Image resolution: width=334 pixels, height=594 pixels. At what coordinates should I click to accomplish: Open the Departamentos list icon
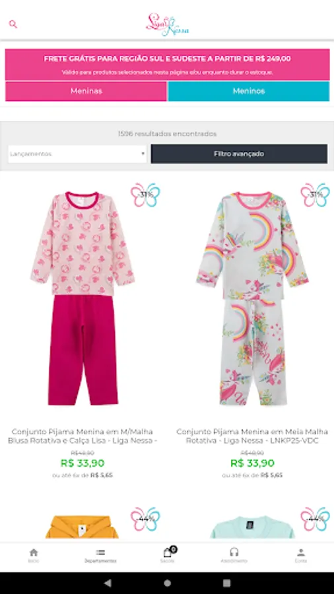[x=100, y=555]
